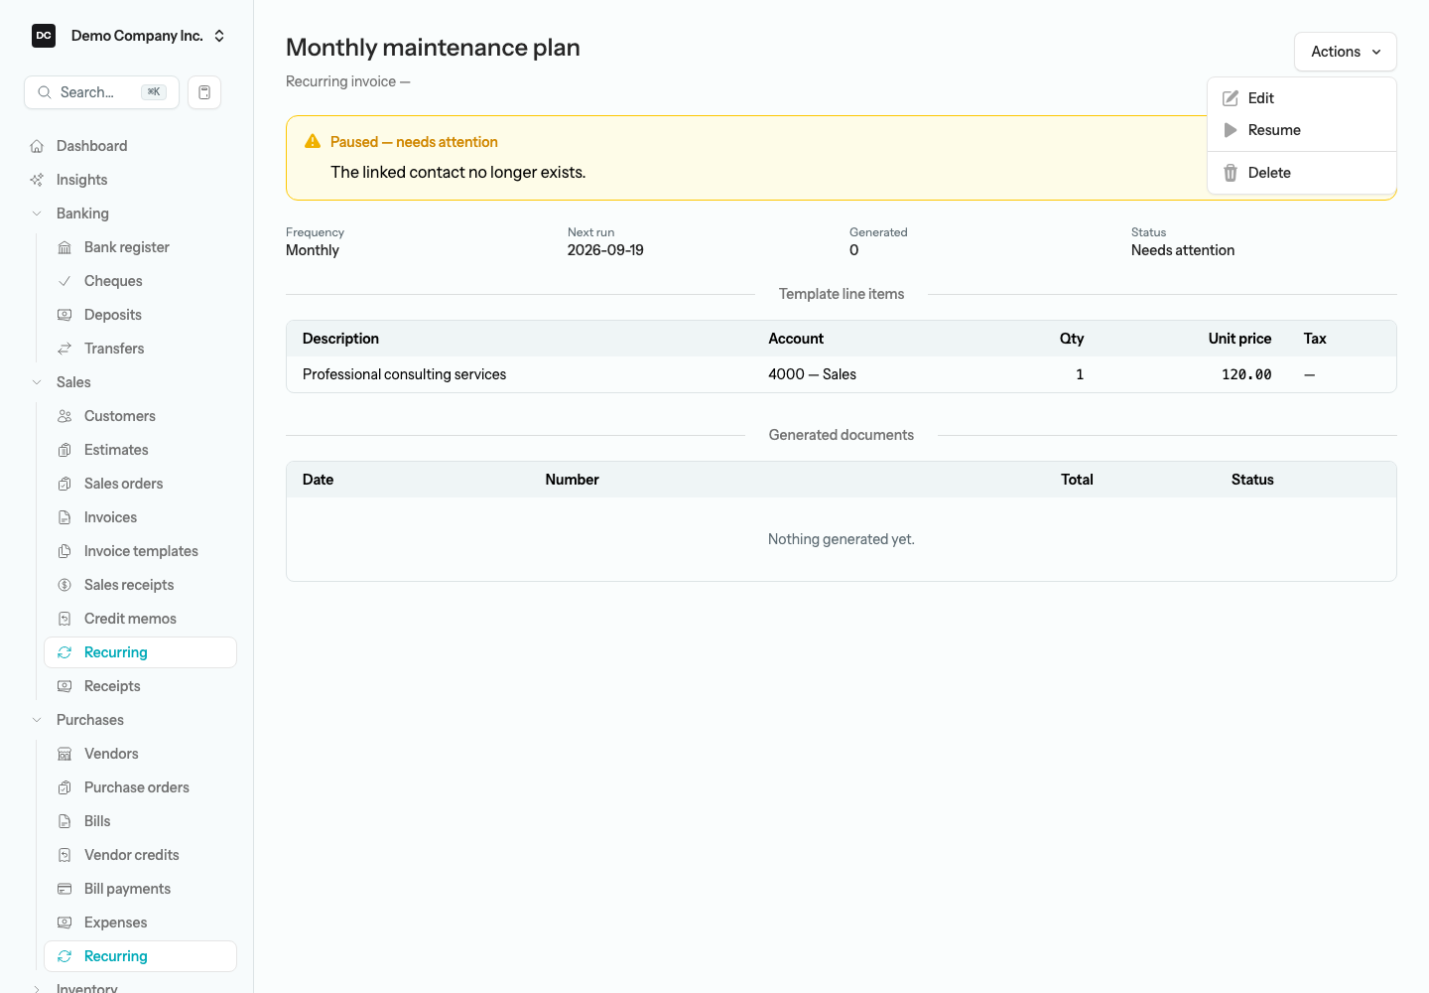
Task: Click the 'Professional consulting services' line item
Action: pos(404,374)
